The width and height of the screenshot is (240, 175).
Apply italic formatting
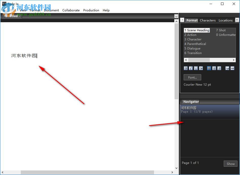point(191,68)
